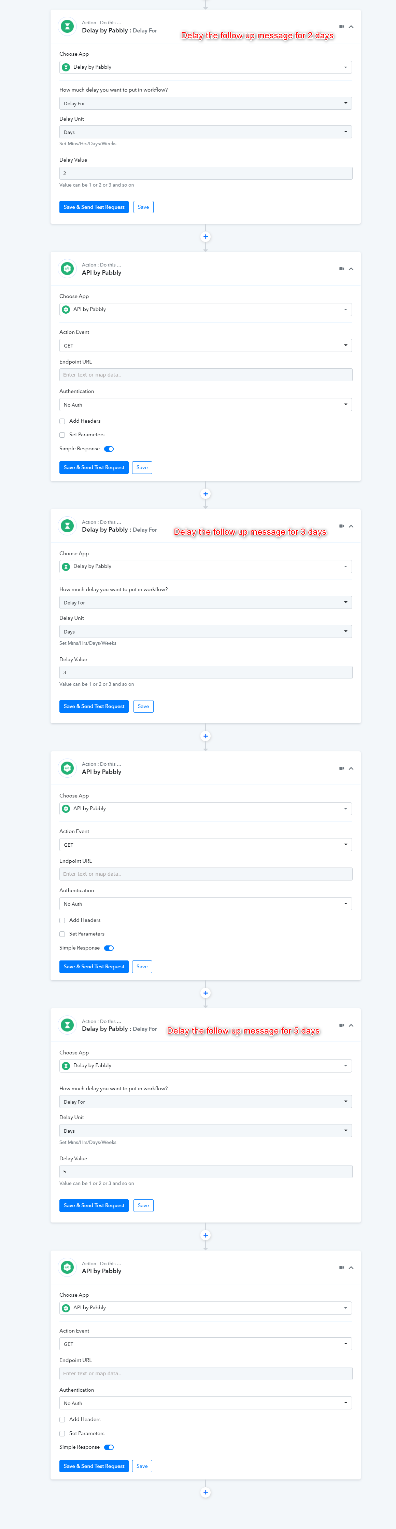Viewport: 396px width, 1529px height.
Task: Open video icon in API step after the 5-day delay
Action: 341,1267
